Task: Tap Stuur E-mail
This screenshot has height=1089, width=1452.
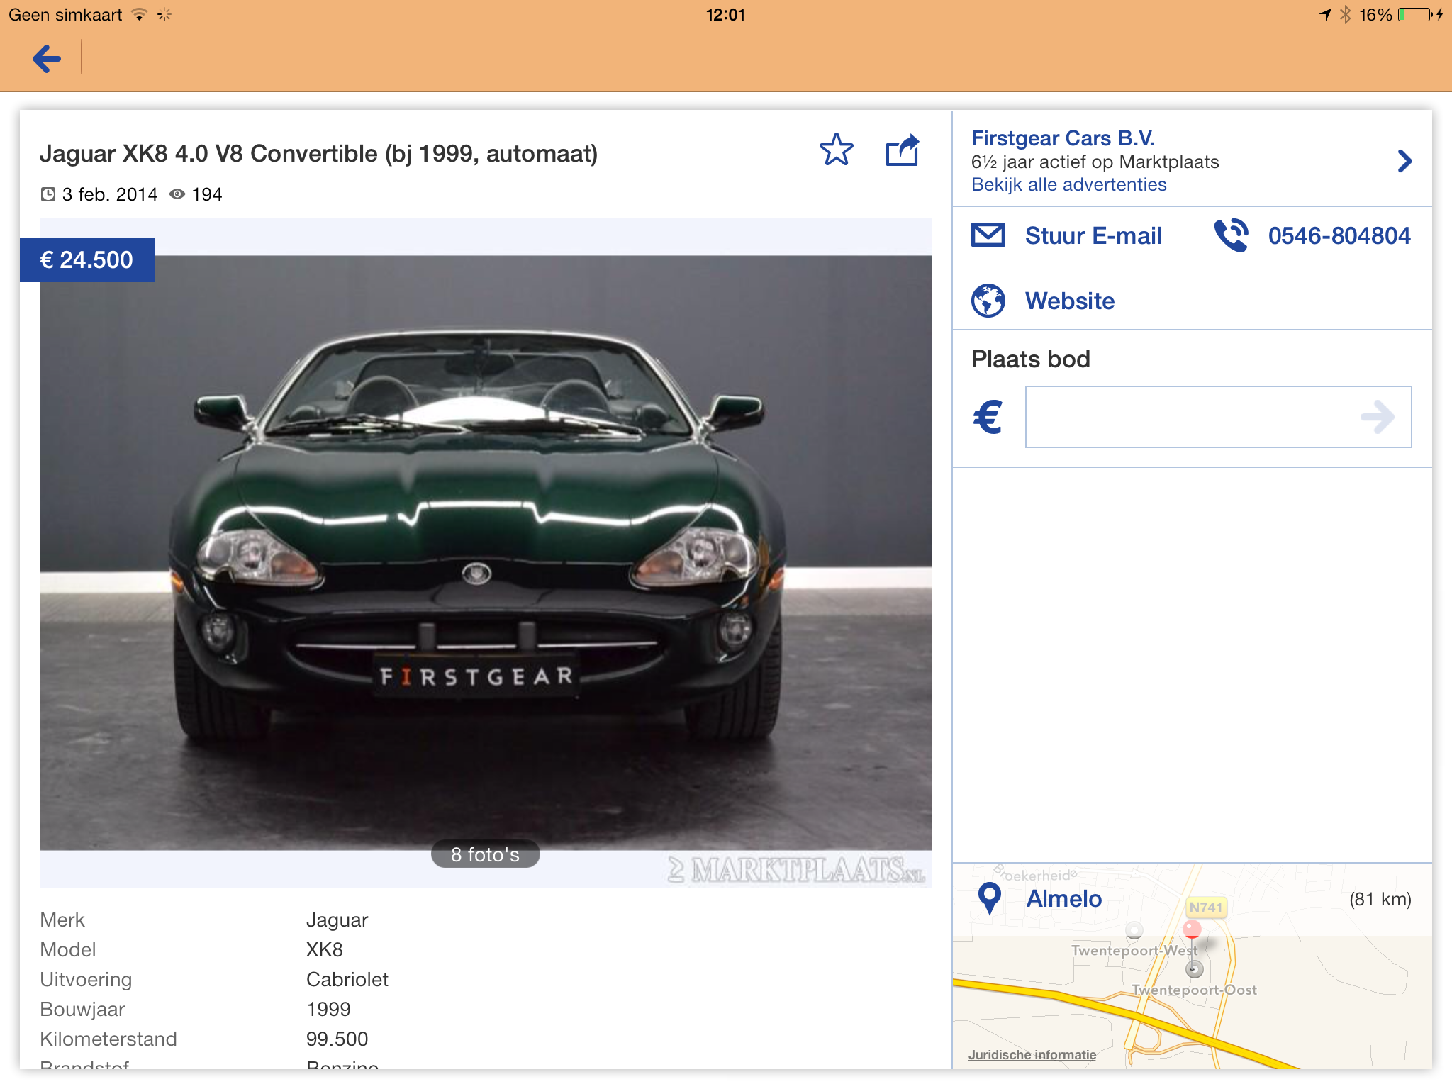Action: (x=1093, y=235)
